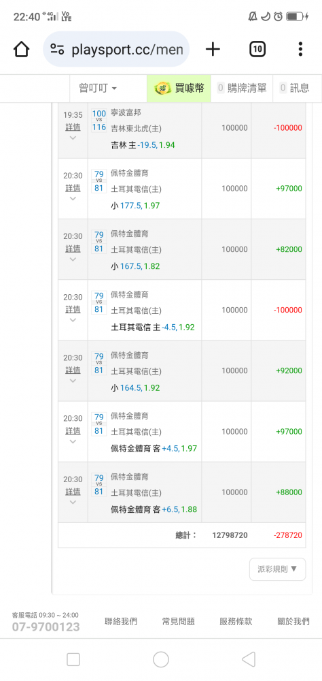Expand chevron under 小 177.5 bet row

tap(73, 198)
